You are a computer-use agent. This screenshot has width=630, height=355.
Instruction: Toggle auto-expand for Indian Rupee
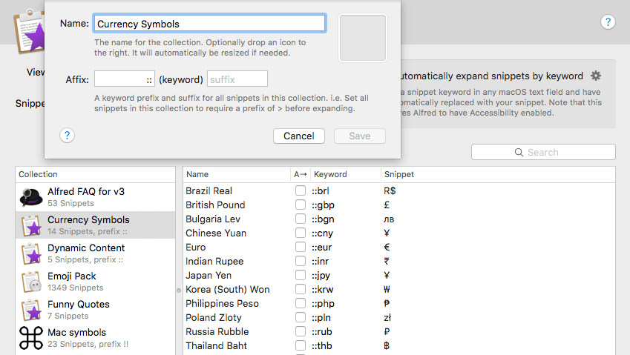click(300, 261)
